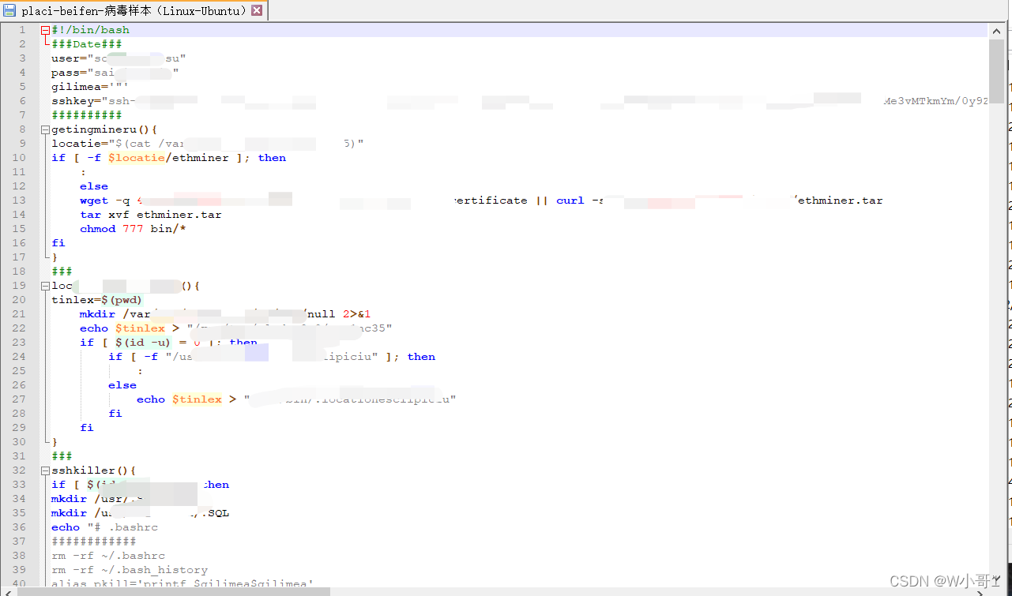
Task: Close the placi-beifen file tab
Action: 257,11
